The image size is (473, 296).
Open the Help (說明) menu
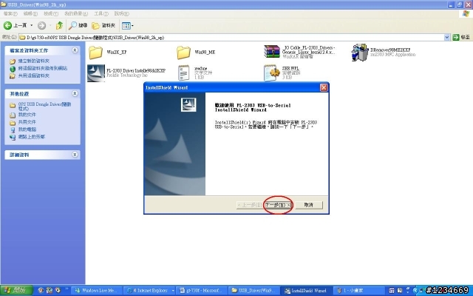(x=121, y=13)
